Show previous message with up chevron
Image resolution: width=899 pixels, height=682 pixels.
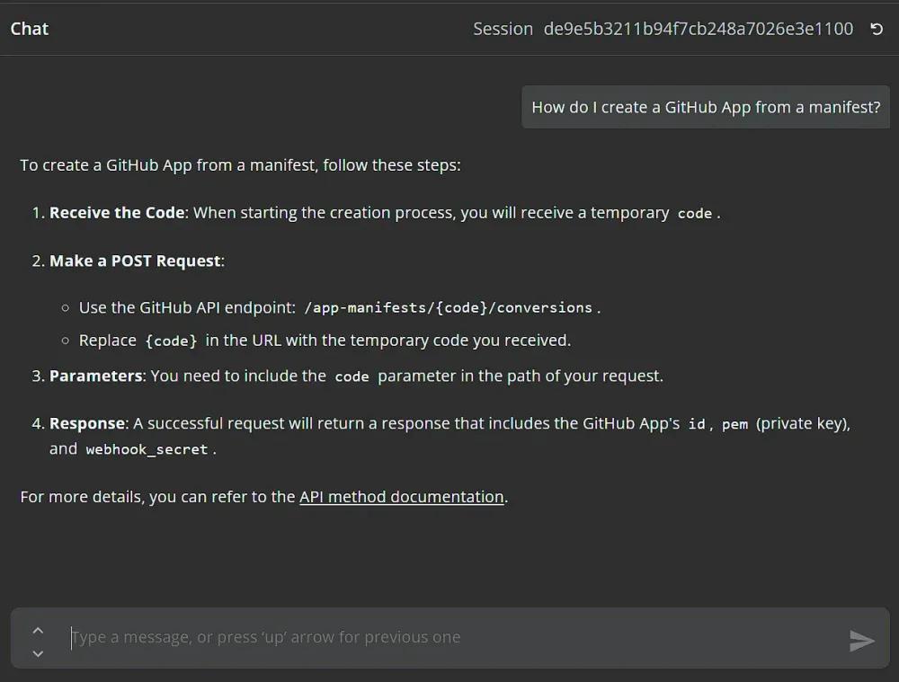tap(38, 629)
